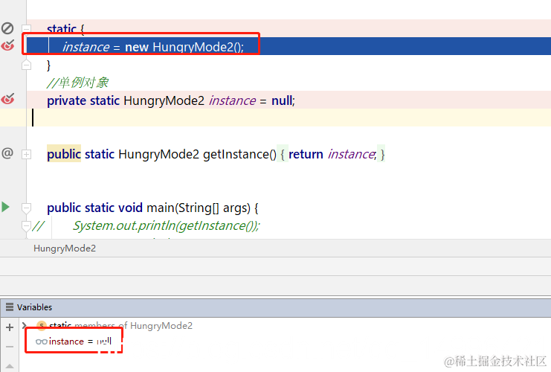Select the instance = null watch row
The image size is (551, 372).
click(x=74, y=341)
